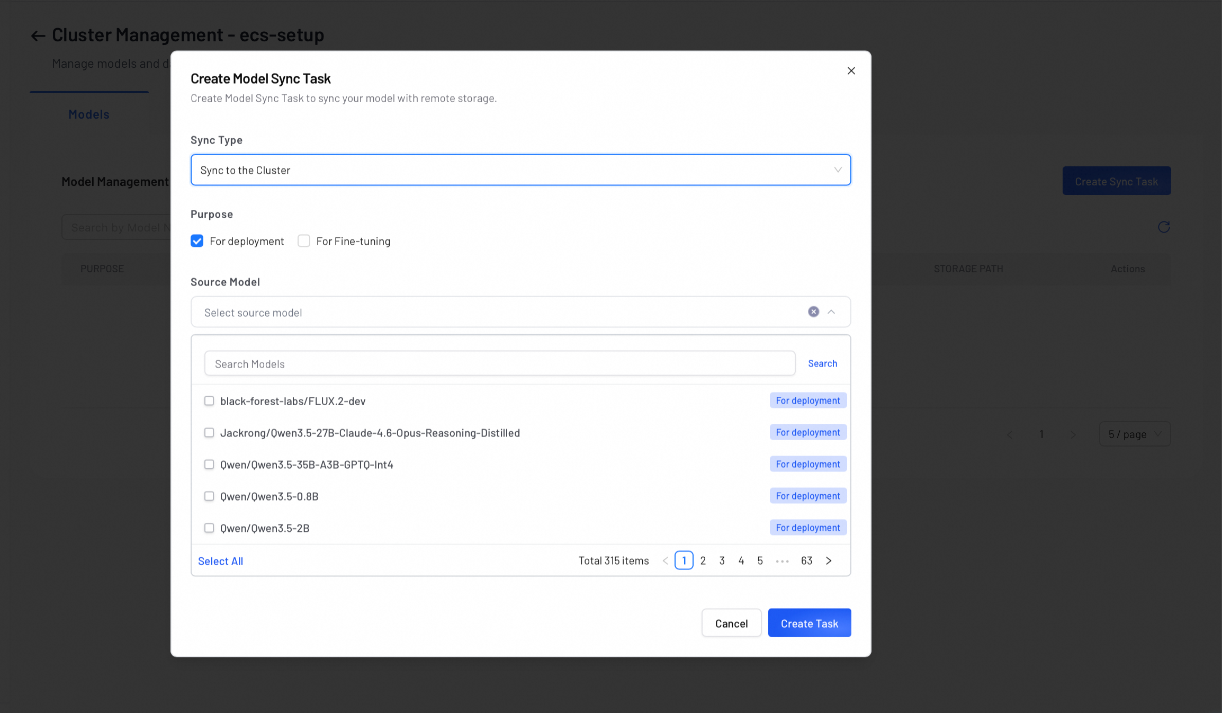The height and width of the screenshot is (713, 1222).
Task: Click the For deployment tag on FLUX.2-dev row
Action: point(808,400)
